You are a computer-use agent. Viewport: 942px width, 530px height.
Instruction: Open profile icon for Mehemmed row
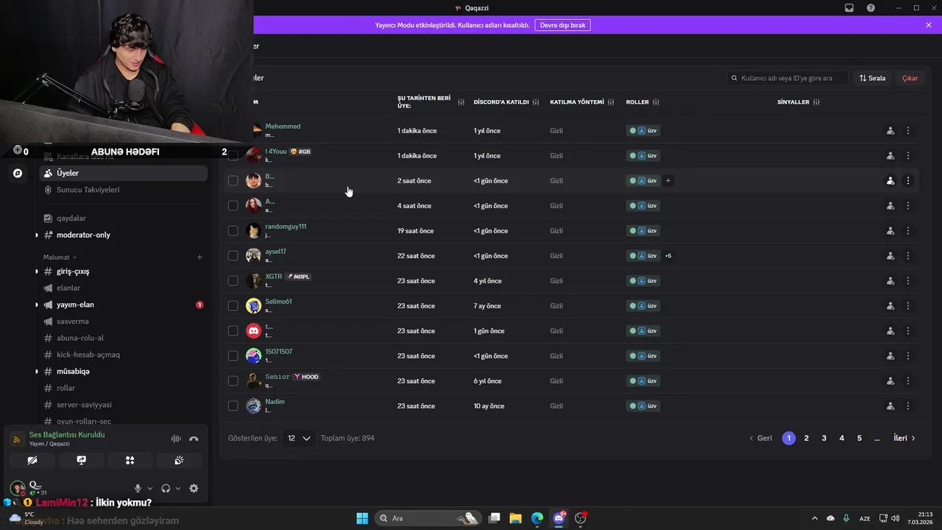click(890, 130)
